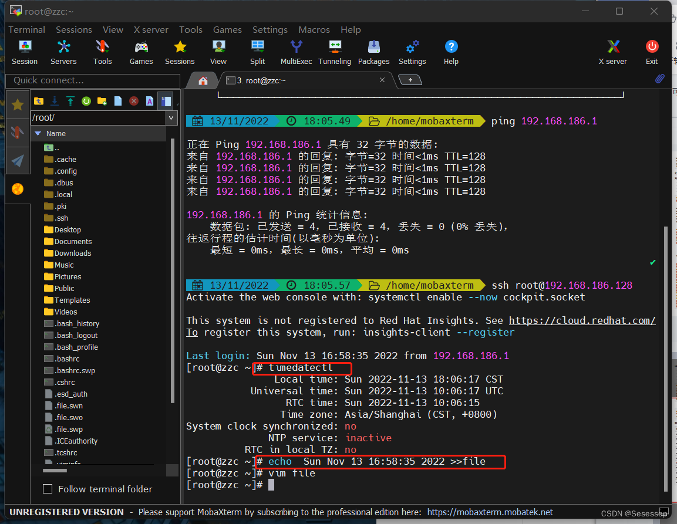Open the Help menu

351,30
